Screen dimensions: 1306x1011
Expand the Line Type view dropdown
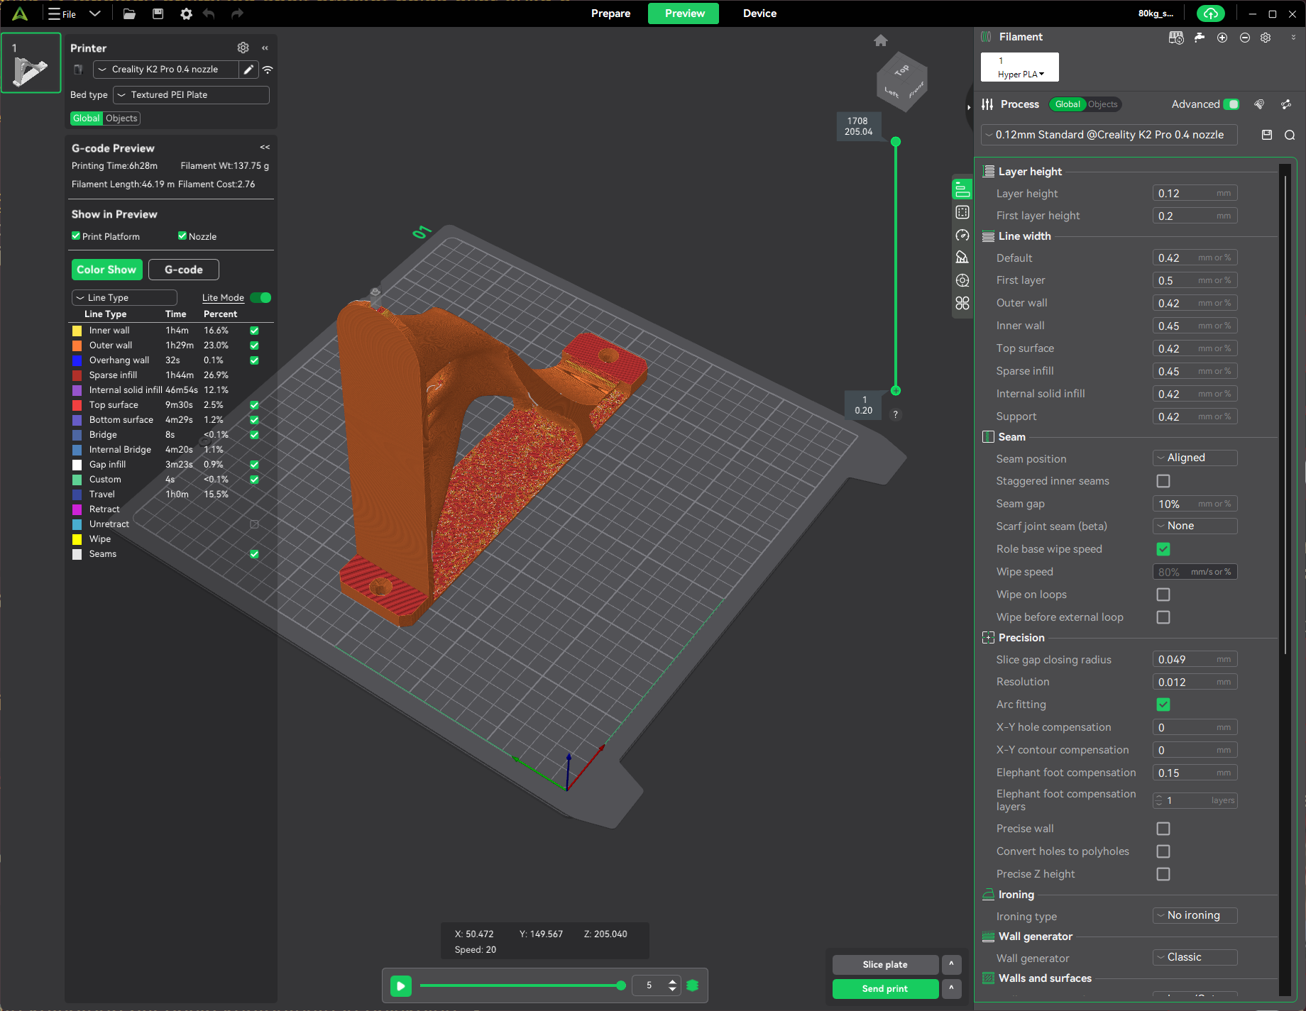click(124, 298)
